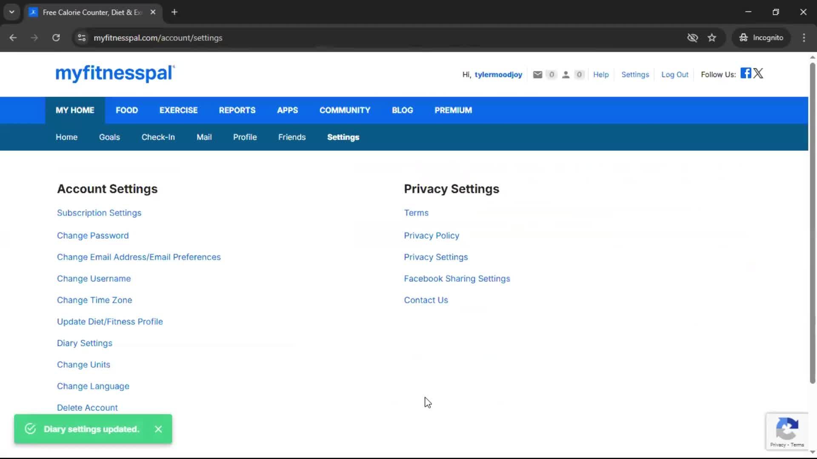The image size is (817, 459).
Task: Bookmark this page with star icon
Action: 712,38
